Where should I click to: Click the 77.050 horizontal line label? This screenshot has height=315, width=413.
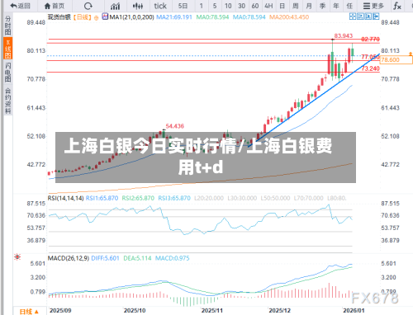coord(370,57)
